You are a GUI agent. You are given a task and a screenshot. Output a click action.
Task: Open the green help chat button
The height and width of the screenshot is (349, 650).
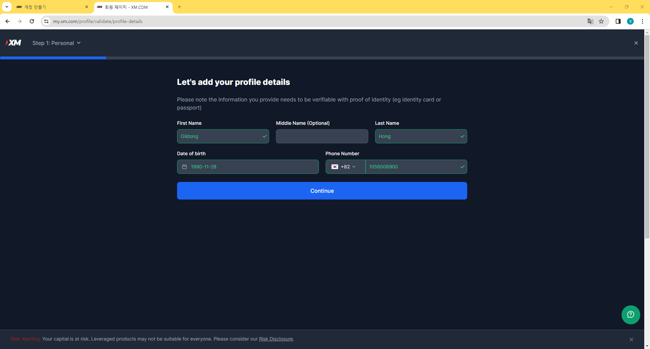click(630, 315)
